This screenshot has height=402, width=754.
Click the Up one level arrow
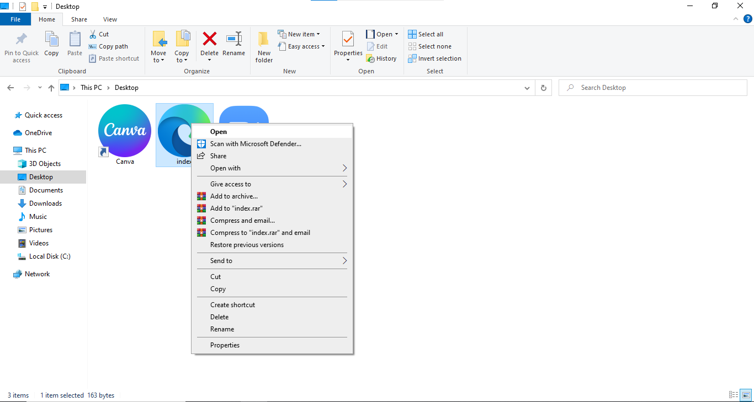click(x=51, y=88)
